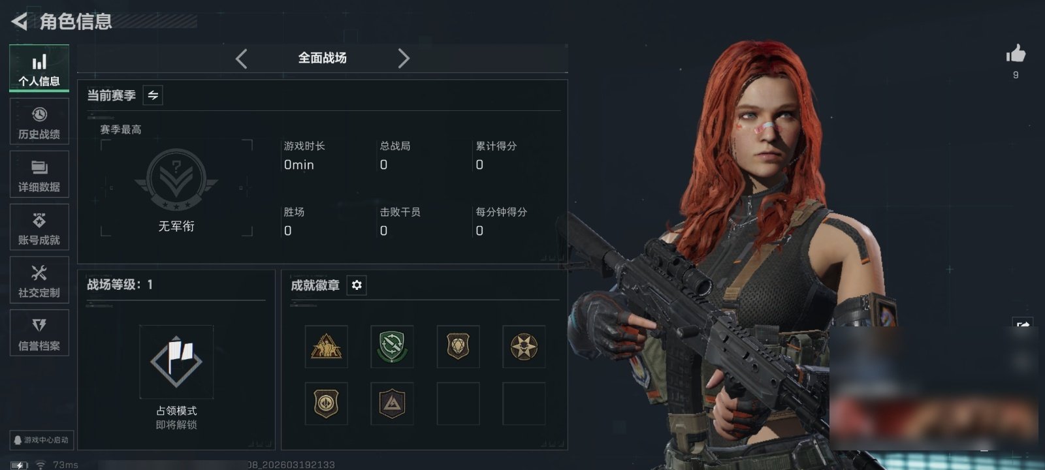This screenshot has width=1045, height=470.
Task: Open the 社交定制 wrench icon
Action: pos(39,280)
